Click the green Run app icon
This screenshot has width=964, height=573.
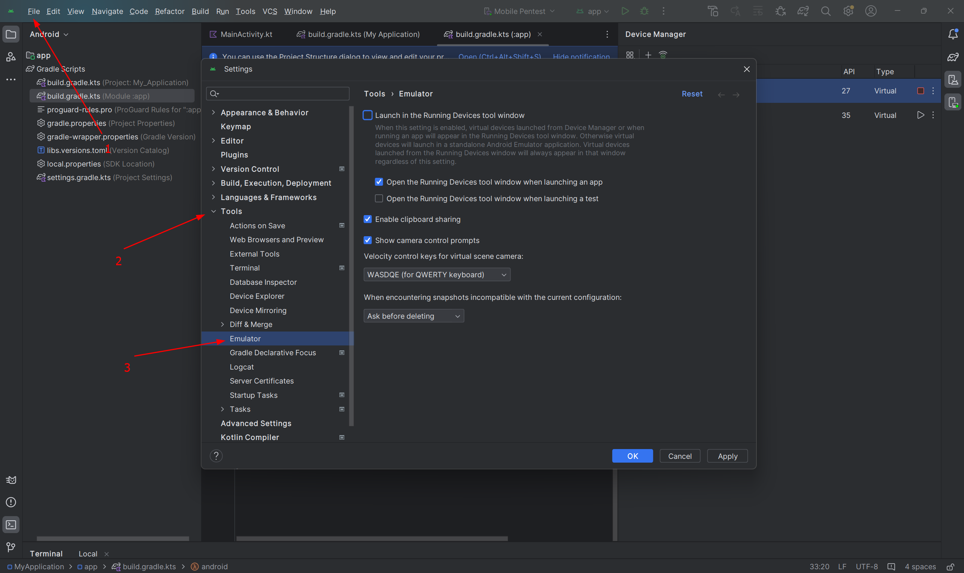625,11
